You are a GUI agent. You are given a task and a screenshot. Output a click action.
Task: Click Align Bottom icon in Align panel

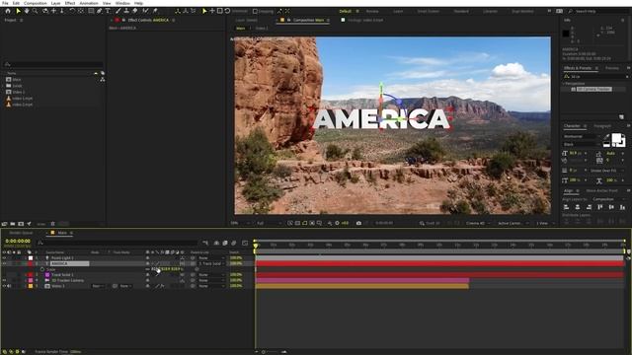point(622,207)
